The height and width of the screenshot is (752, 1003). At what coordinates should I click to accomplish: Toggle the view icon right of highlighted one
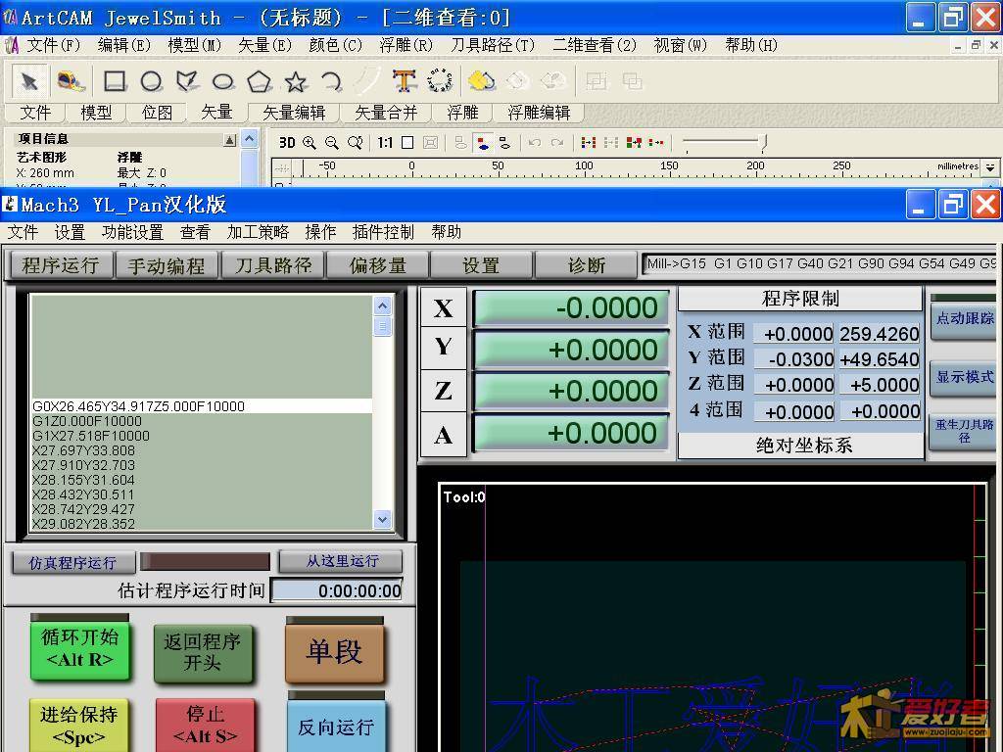tap(504, 143)
